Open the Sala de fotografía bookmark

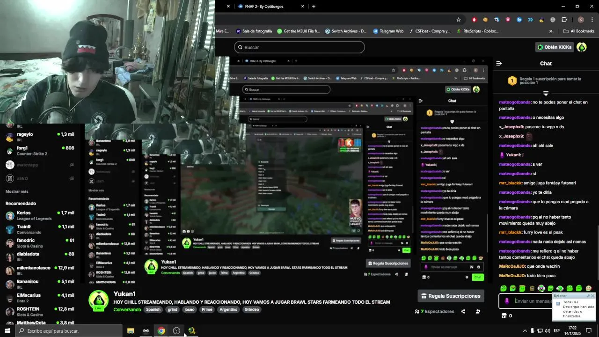254,31
